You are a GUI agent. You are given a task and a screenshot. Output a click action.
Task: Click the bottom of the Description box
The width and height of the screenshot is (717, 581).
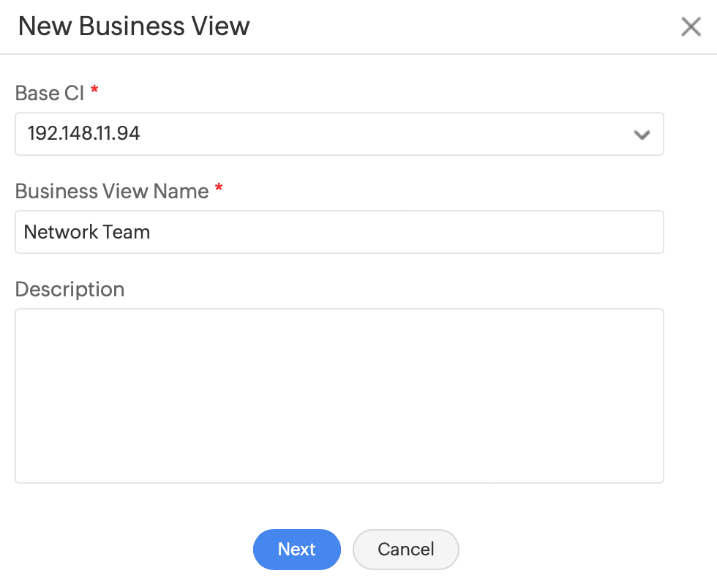tap(339, 468)
